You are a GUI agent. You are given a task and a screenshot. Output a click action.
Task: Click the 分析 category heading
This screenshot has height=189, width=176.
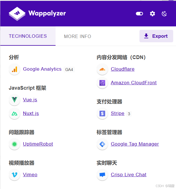pyautogui.click(x=14, y=57)
